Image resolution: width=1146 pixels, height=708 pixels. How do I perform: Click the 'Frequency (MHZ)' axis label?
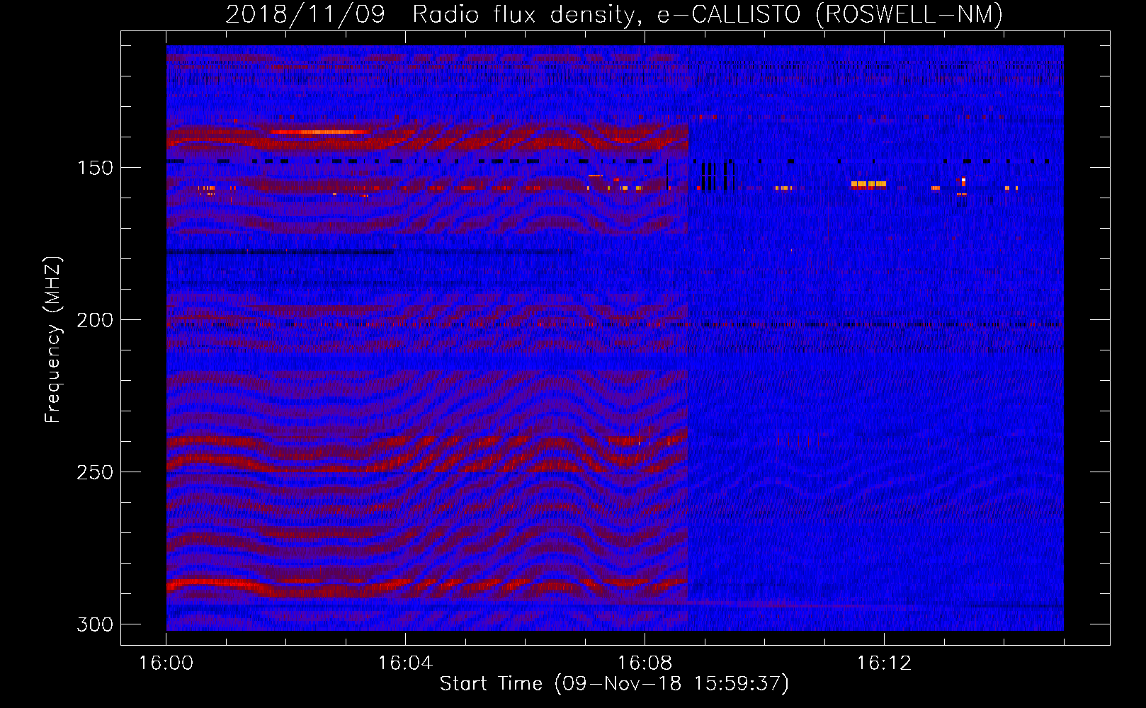(x=54, y=340)
